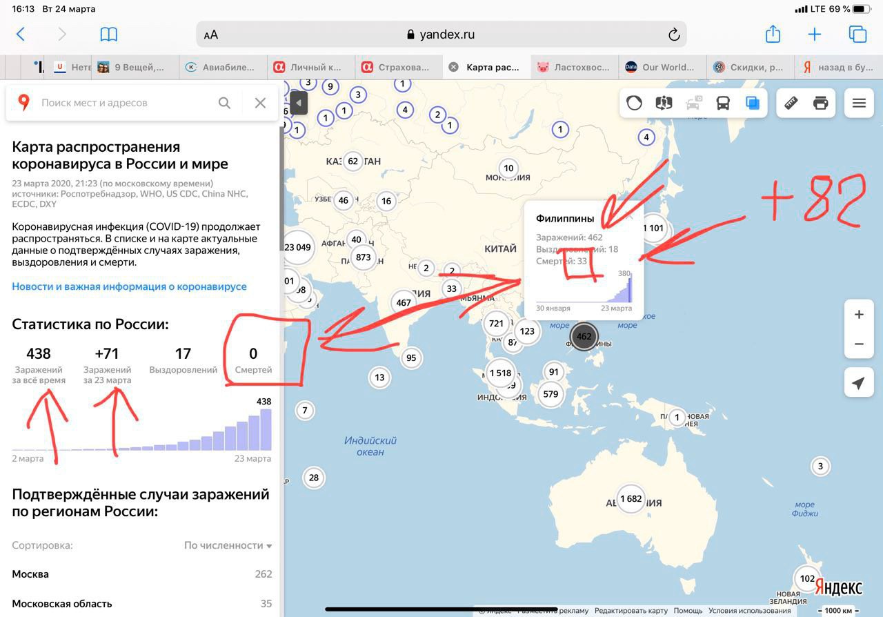Click the my location arrow button
883x617 pixels.
[859, 383]
